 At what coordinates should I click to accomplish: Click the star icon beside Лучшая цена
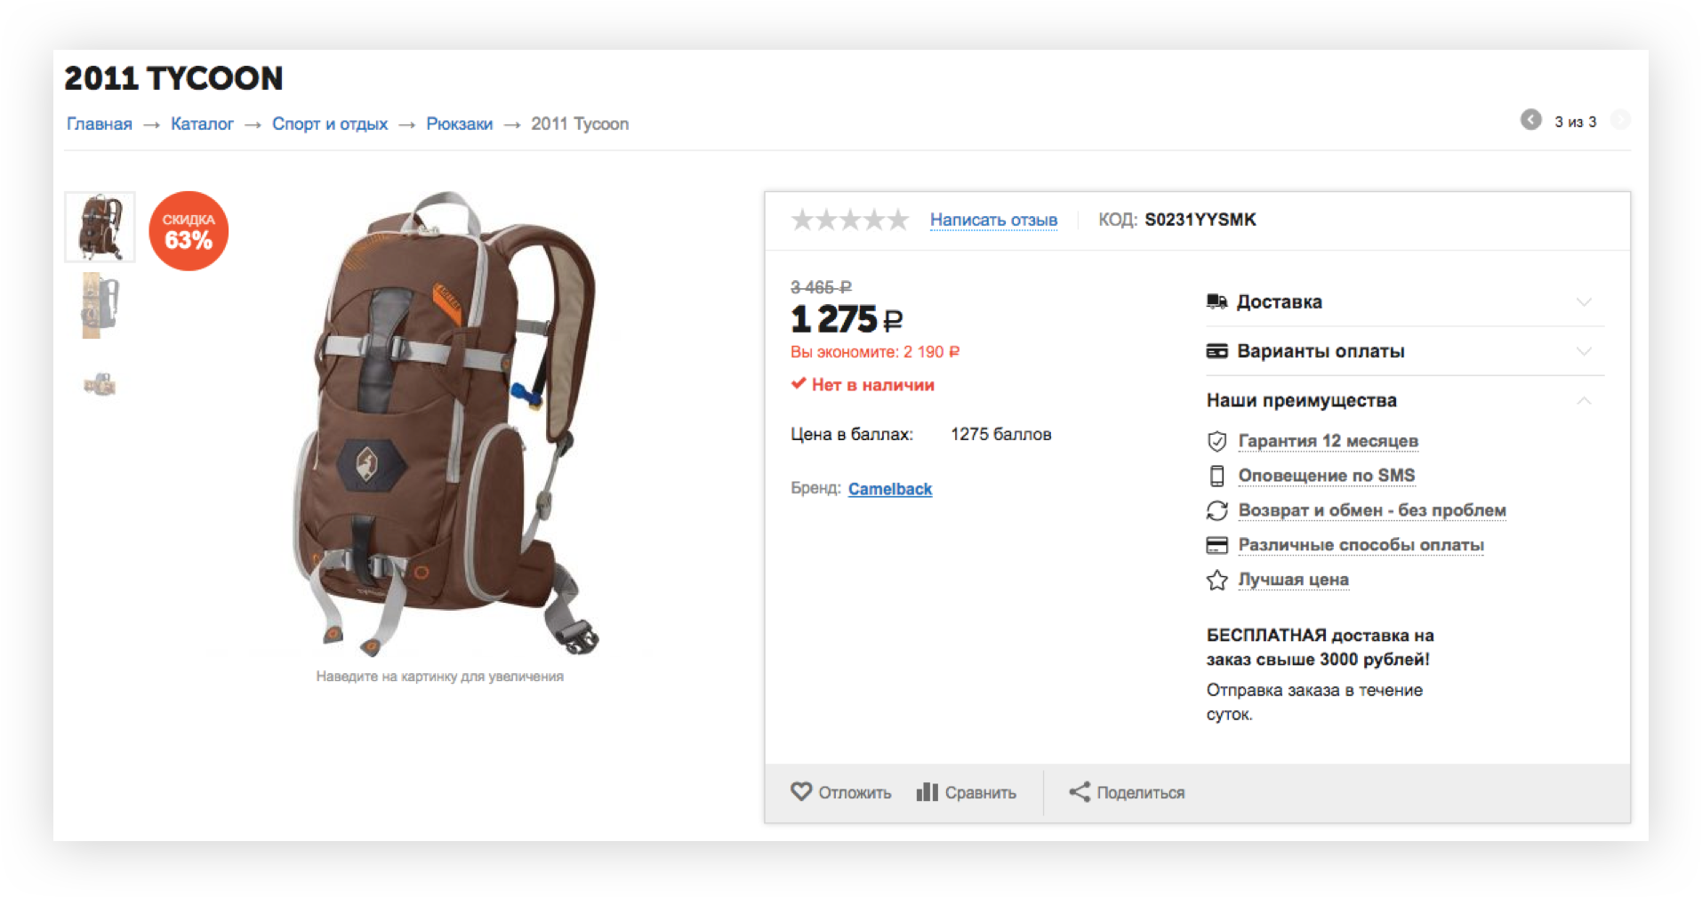(x=1216, y=580)
